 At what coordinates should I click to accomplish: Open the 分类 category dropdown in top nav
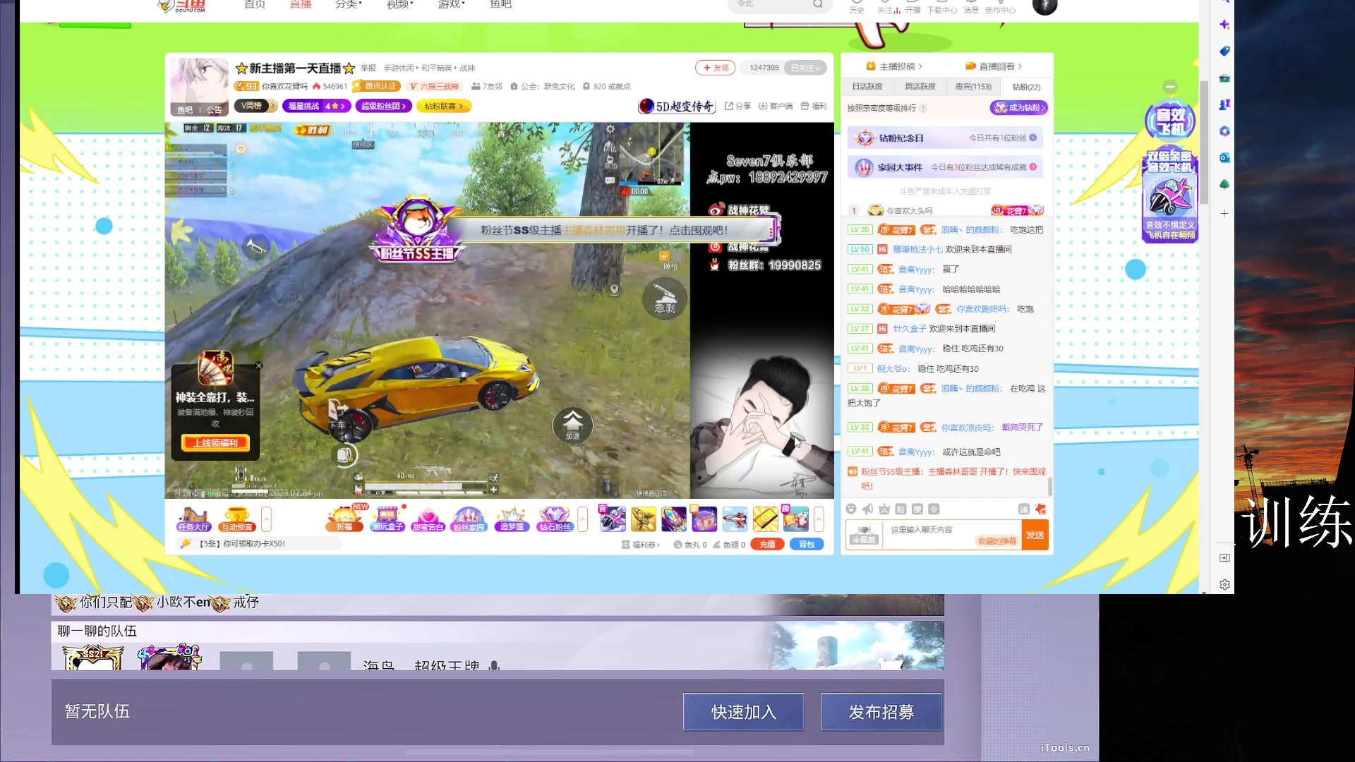[349, 5]
